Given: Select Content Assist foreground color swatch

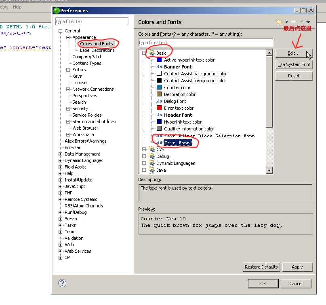Looking at the screenshot, I should coord(159,81).
